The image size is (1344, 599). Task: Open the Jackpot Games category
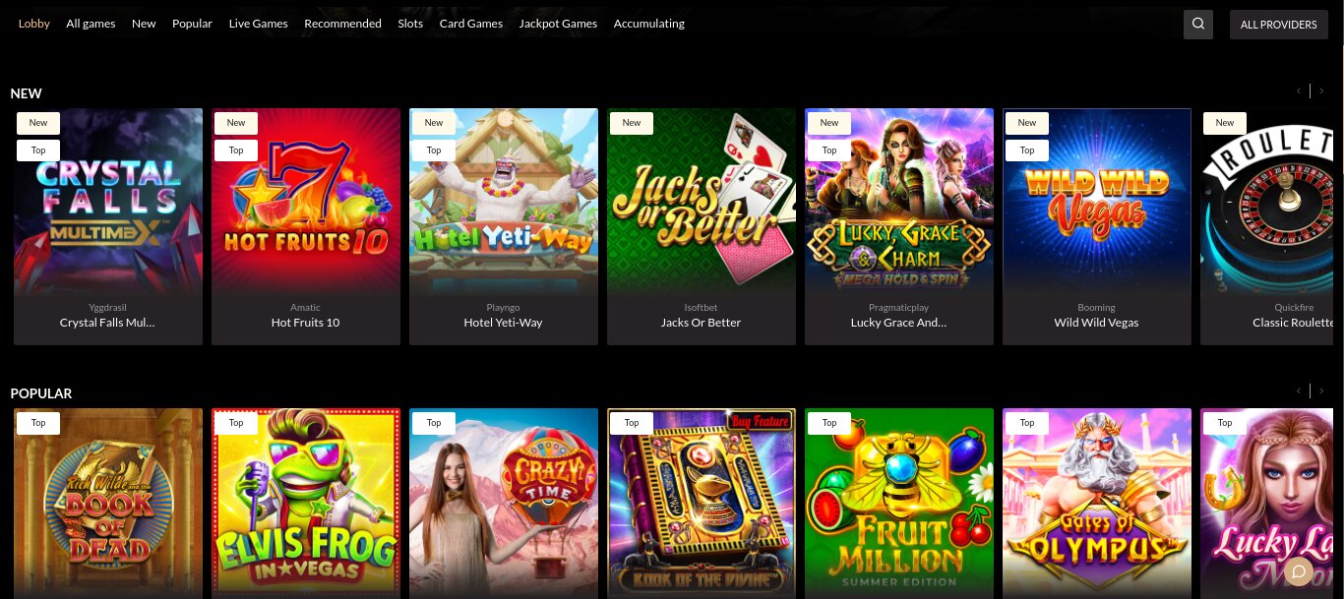[558, 24]
